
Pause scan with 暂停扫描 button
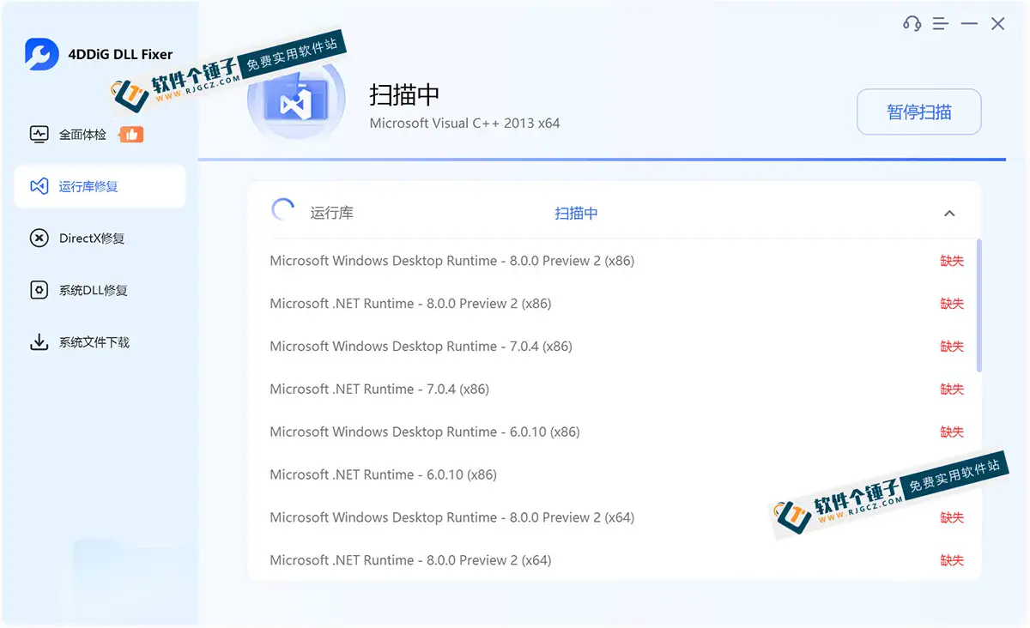[918, 112]
